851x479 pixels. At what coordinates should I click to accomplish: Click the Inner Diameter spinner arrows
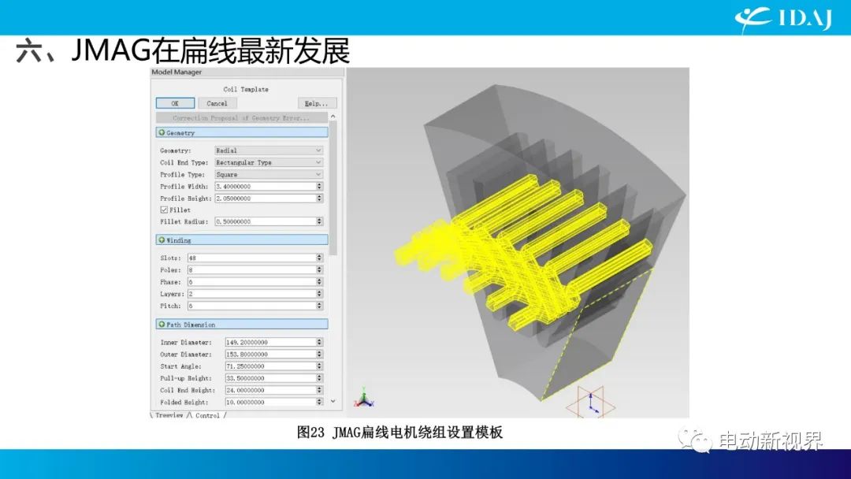319,342
